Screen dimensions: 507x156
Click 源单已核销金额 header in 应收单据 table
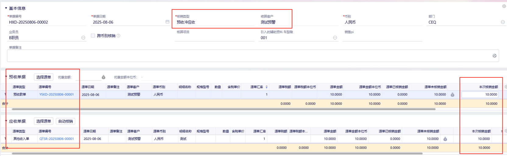[390, 131]
